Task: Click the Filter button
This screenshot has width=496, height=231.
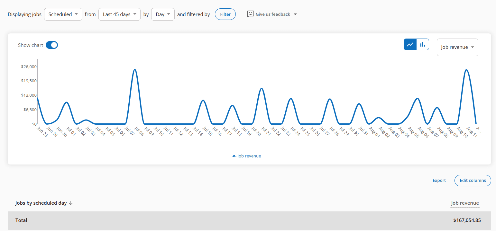Action: [x=225, y=14]
